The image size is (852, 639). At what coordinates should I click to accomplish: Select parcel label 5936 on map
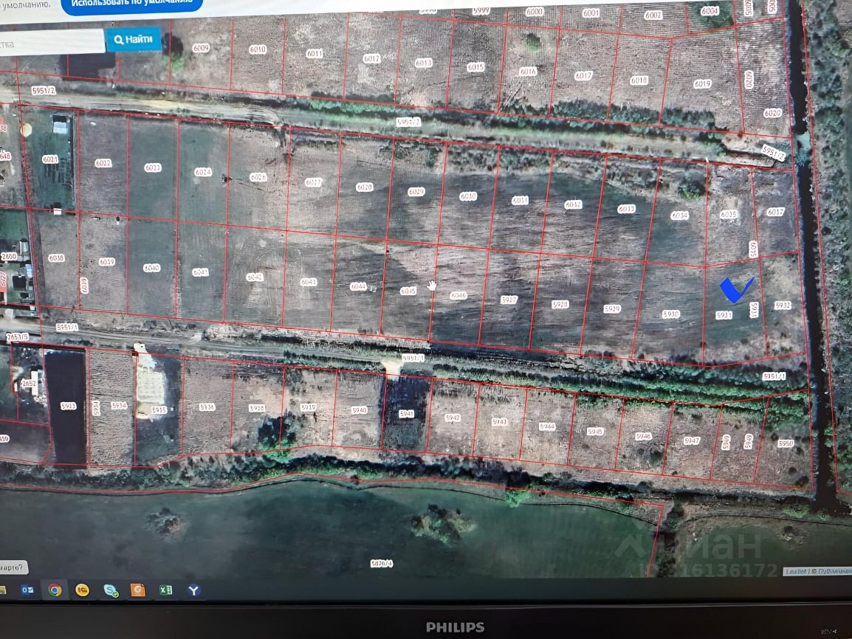[207, 407]
